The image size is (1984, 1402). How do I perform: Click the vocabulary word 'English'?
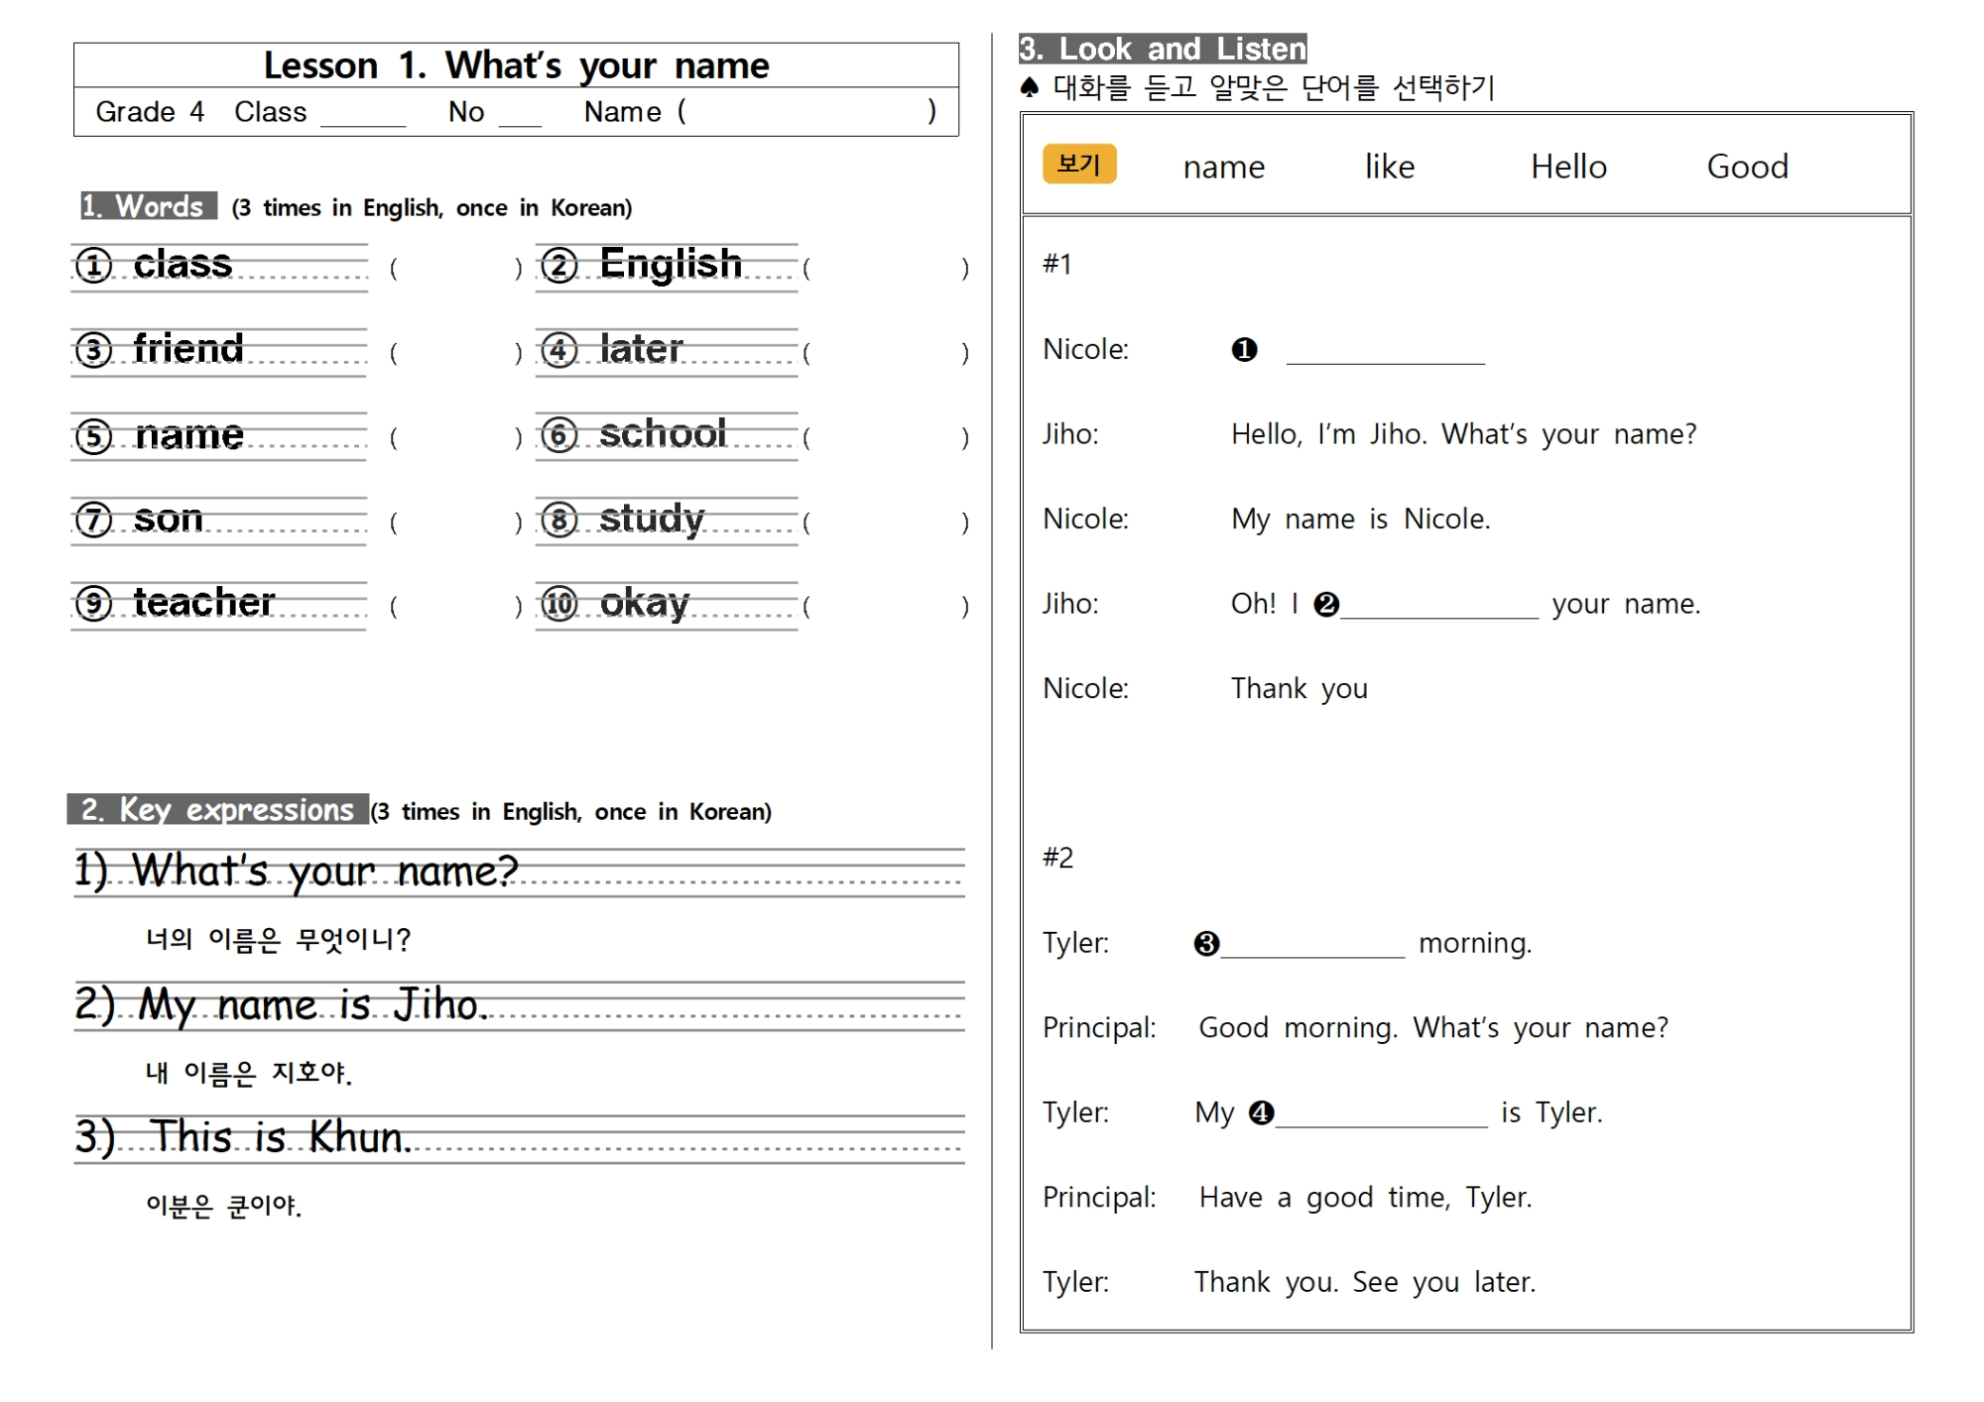(671, 265)
